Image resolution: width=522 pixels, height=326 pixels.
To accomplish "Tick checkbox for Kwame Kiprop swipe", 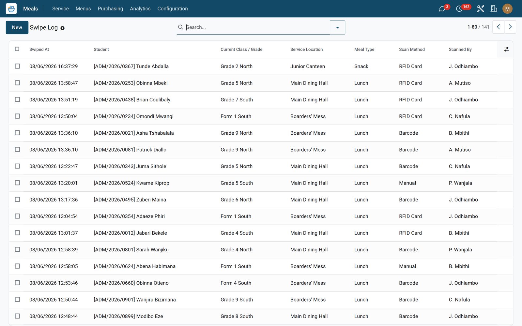I will tap(17, 183).
